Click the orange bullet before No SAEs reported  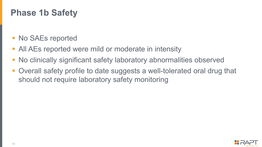click(14, 38)
